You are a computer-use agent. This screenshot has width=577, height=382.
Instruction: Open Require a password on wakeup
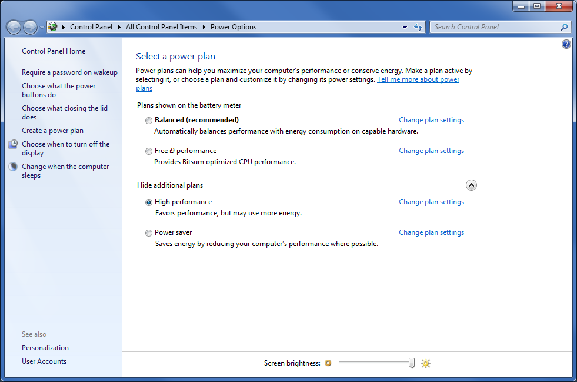(69, 72)
